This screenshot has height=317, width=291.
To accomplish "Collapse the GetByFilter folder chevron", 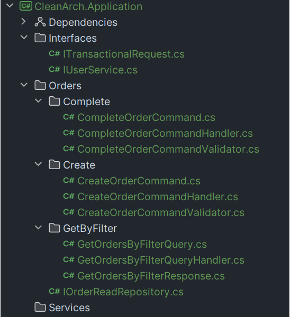I will point(38,227).
